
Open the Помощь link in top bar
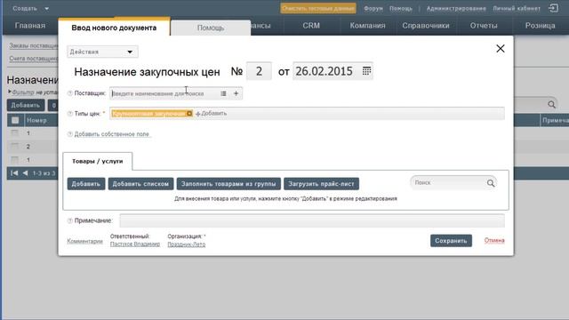(401, 8)
